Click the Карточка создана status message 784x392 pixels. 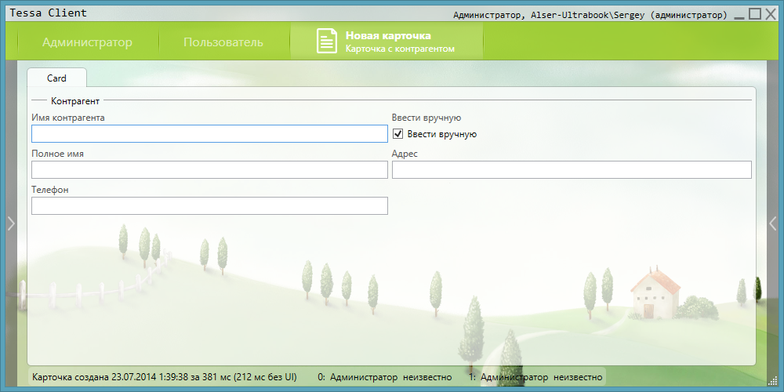[x=165, y=377]
